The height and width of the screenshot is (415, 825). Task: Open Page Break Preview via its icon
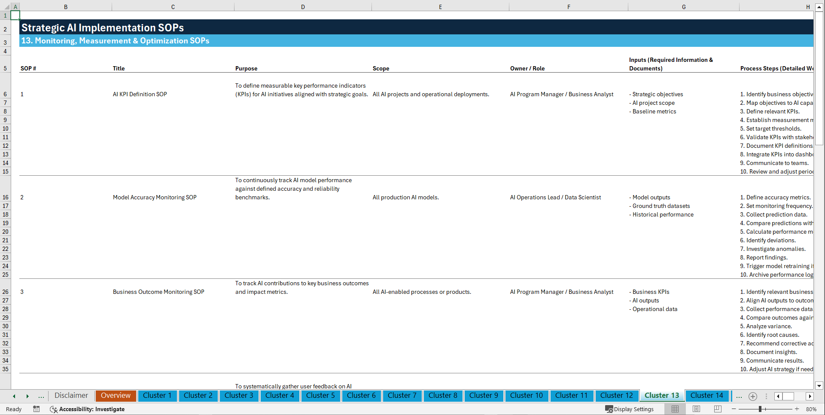point(717,409)
